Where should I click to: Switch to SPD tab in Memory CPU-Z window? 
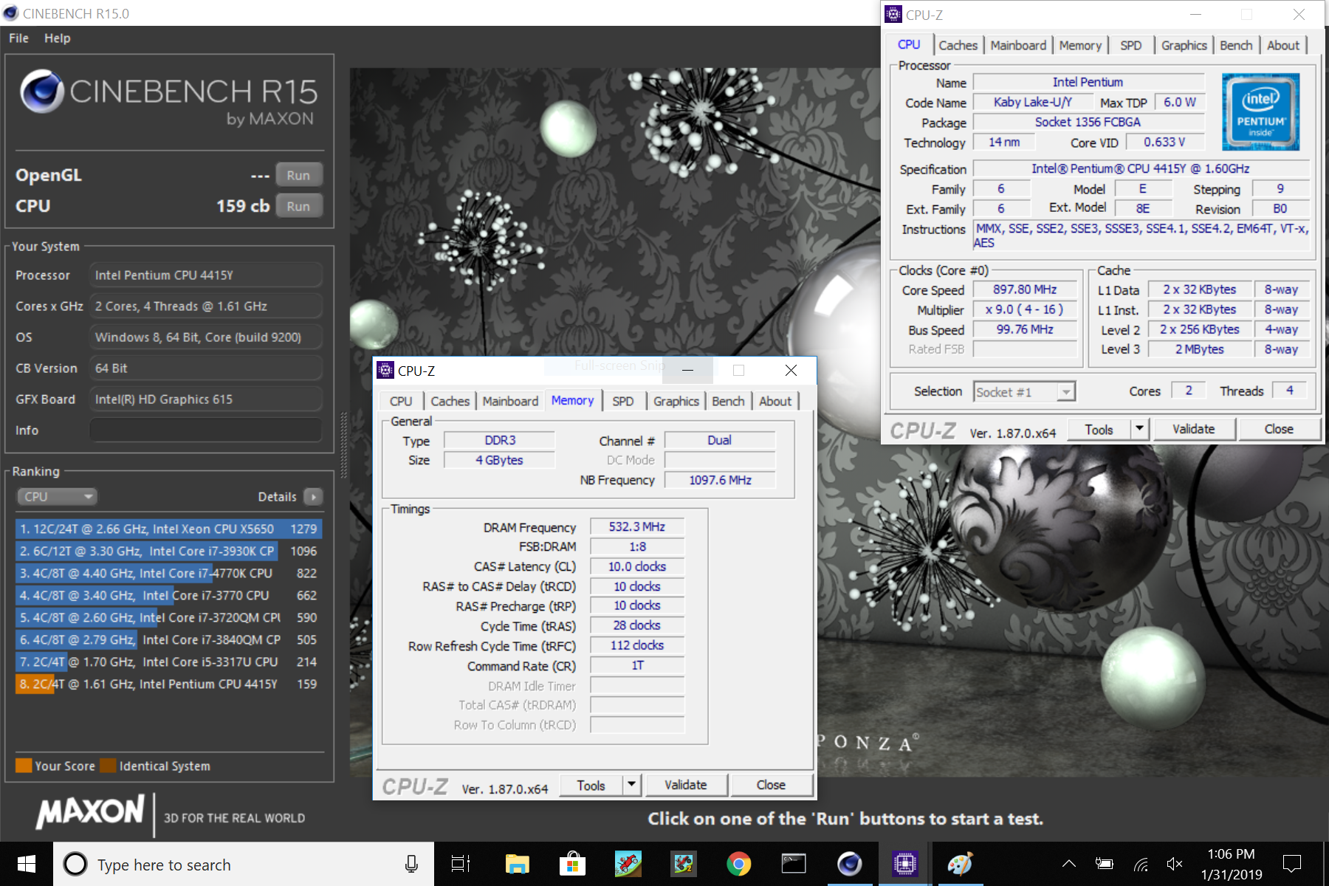click(x=622, y=401)
